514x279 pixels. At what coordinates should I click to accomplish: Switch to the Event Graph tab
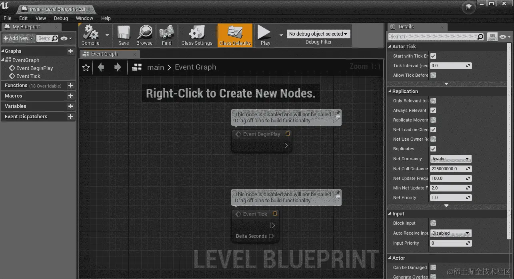pos(109,54)
